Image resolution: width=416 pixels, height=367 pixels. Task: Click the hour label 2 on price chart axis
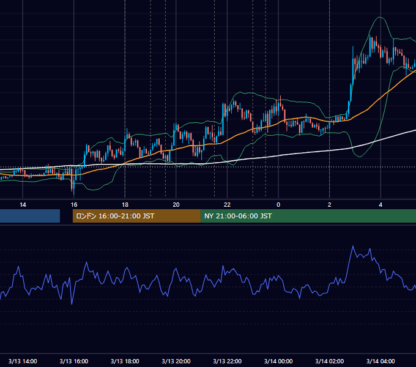[330, 205]
